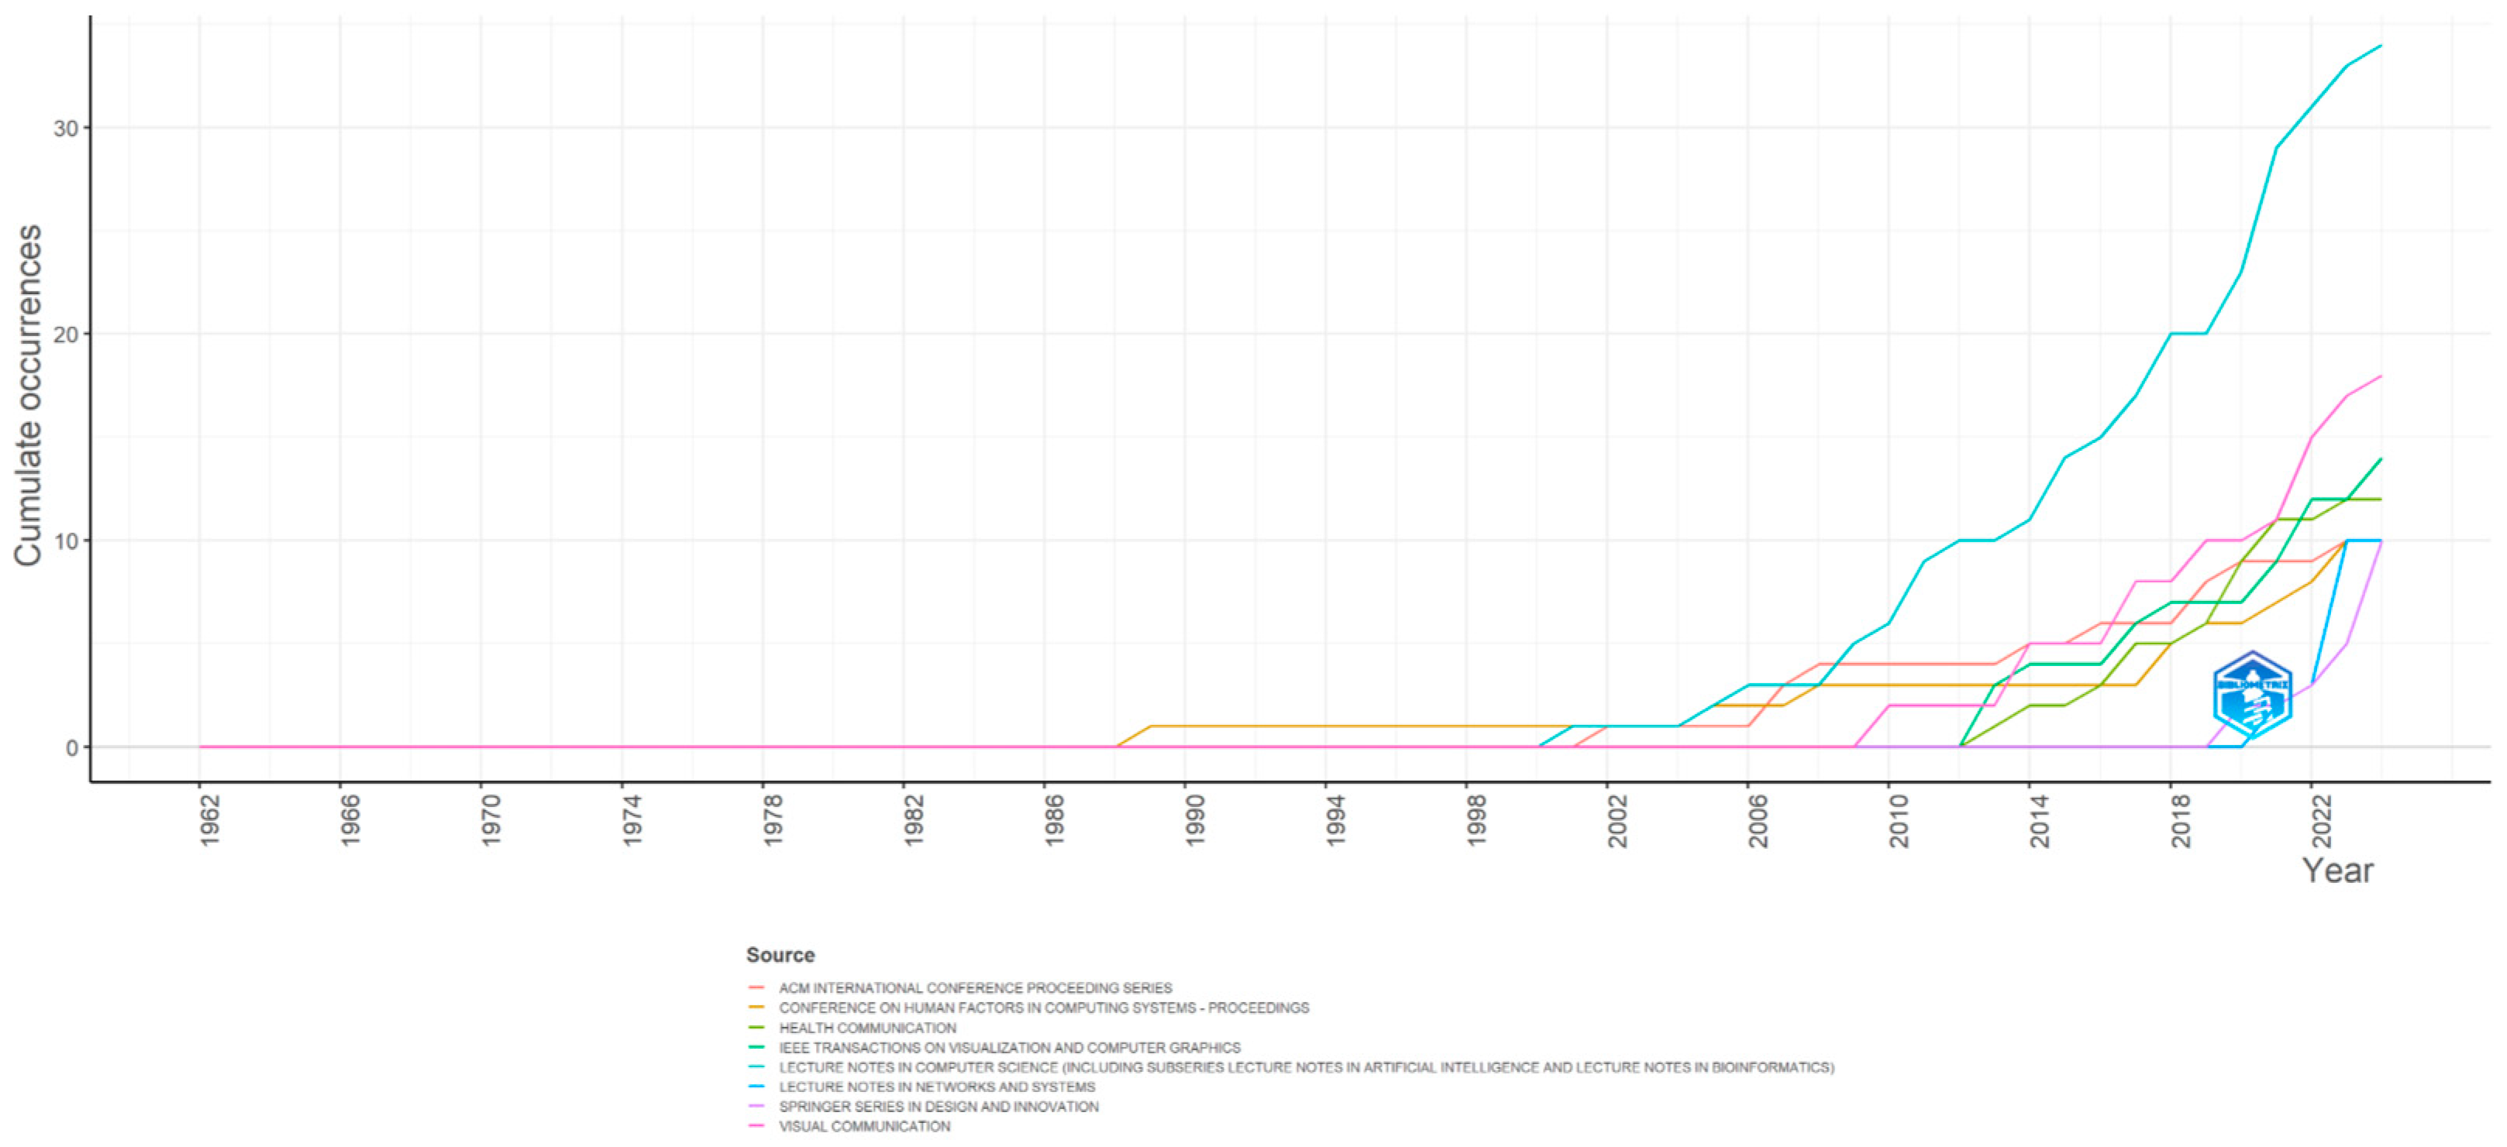Click the 30 y-axis tick label

(x=65, y=129)
